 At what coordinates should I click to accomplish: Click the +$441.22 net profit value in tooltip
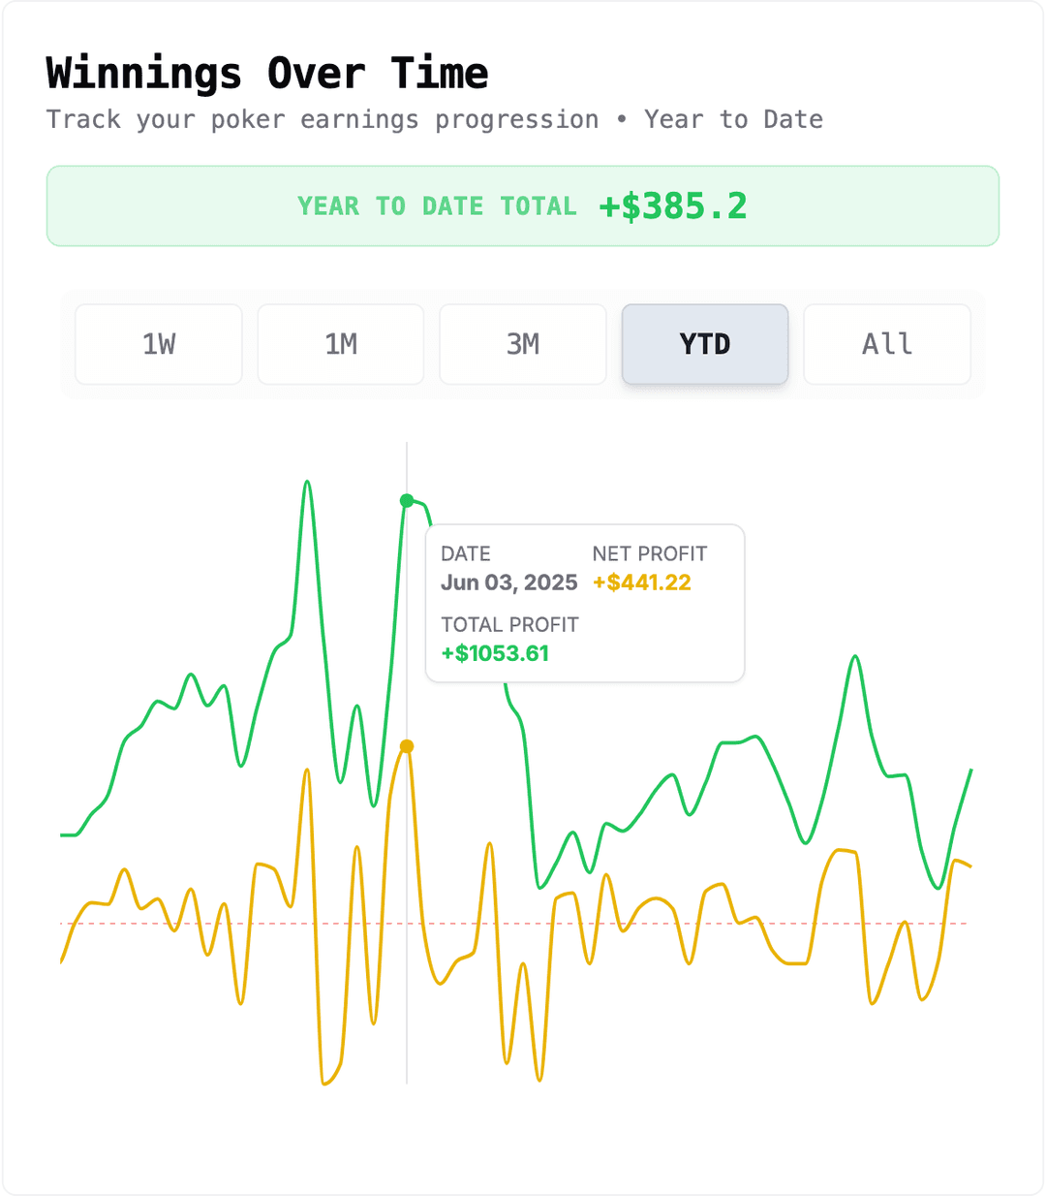[x=642, y=582]
